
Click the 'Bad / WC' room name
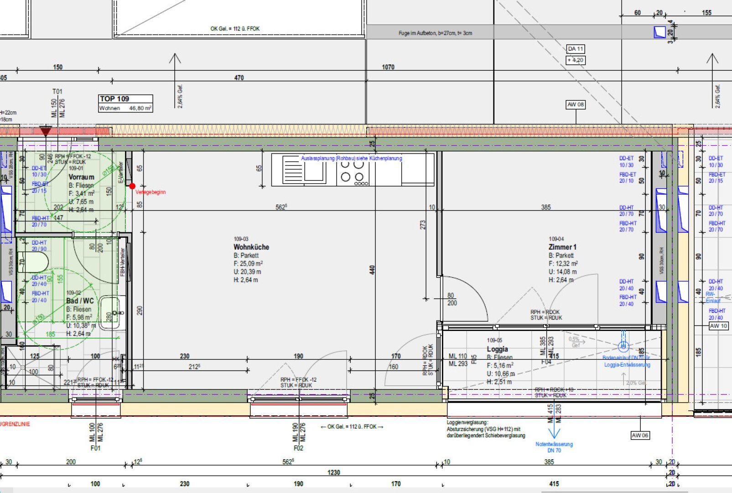click(80, 301)
